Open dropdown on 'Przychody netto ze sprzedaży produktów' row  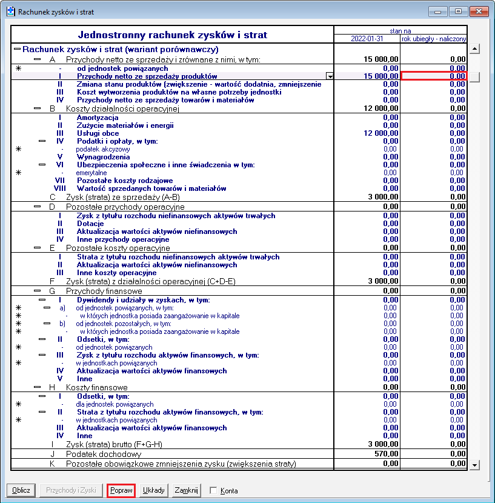(330, 76)
